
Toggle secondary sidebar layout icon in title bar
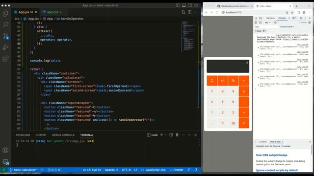(190, 5)
